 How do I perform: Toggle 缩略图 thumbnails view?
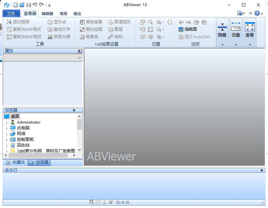(188, 30)
